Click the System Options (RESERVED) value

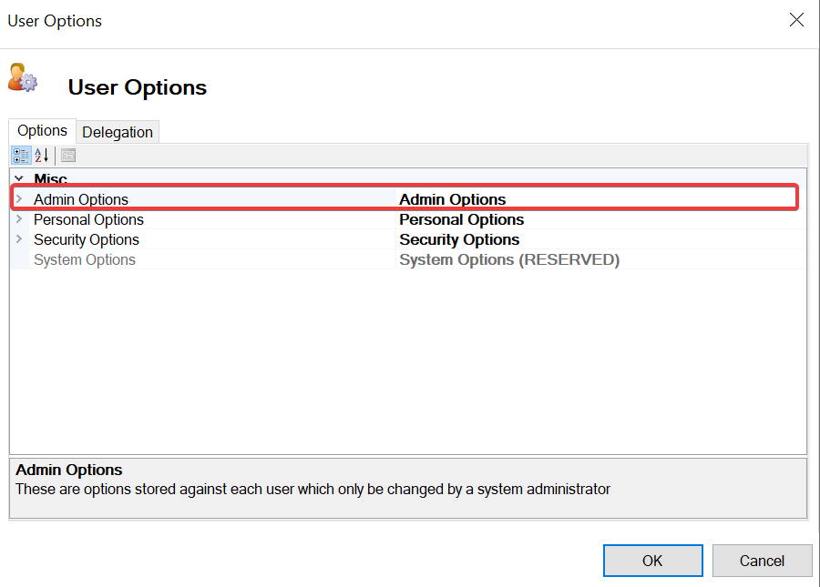click(x=509, y=259)
